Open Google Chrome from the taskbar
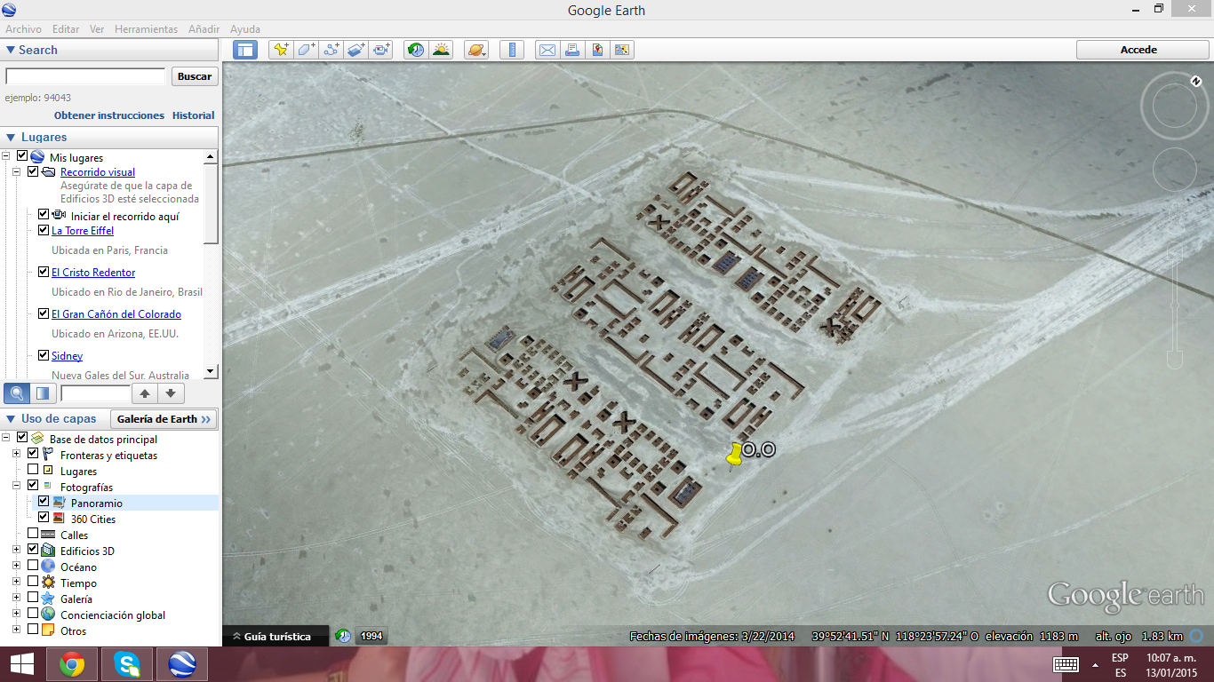Screen dimensions: 1214x682 [x=72, y=664]
